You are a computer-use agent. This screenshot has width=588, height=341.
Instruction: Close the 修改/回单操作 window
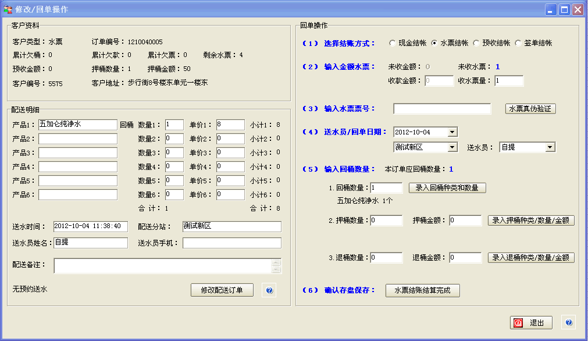(x=578, y=9)
